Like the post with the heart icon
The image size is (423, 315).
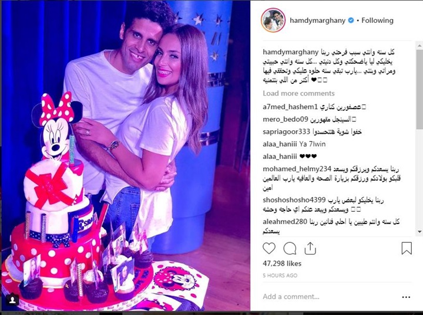click(269, 249)
